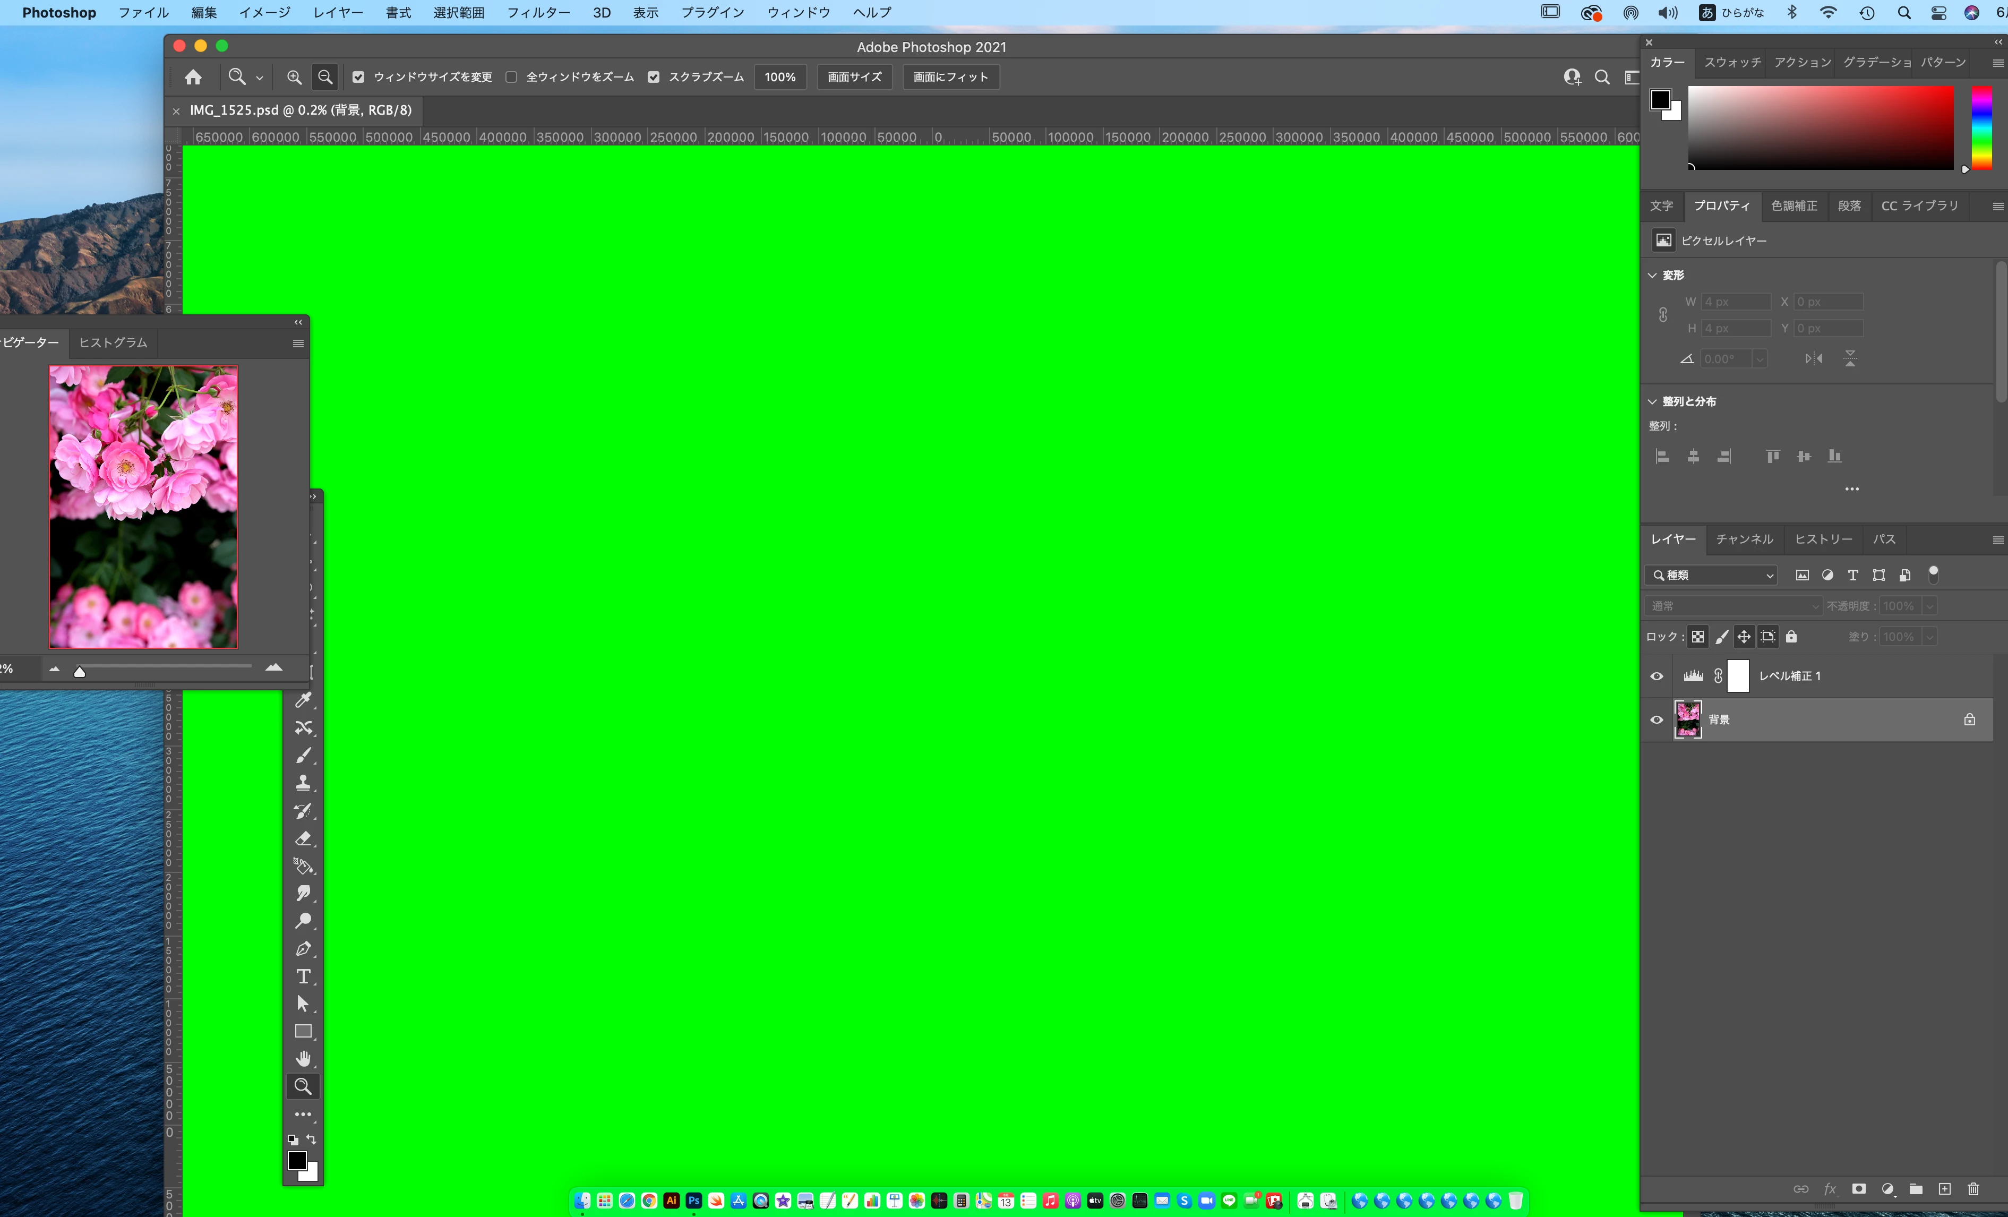The width and height of the screenshot is (2008, 1217).
Task: Click the zoom-in magnifier in options bar
Action: pos(294,76)
